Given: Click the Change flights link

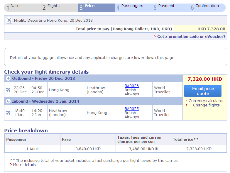Looking at the screenshot, I should (x=206, y=105).
